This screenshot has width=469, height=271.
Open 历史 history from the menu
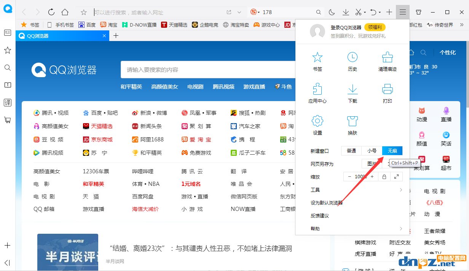pos(352,62)
